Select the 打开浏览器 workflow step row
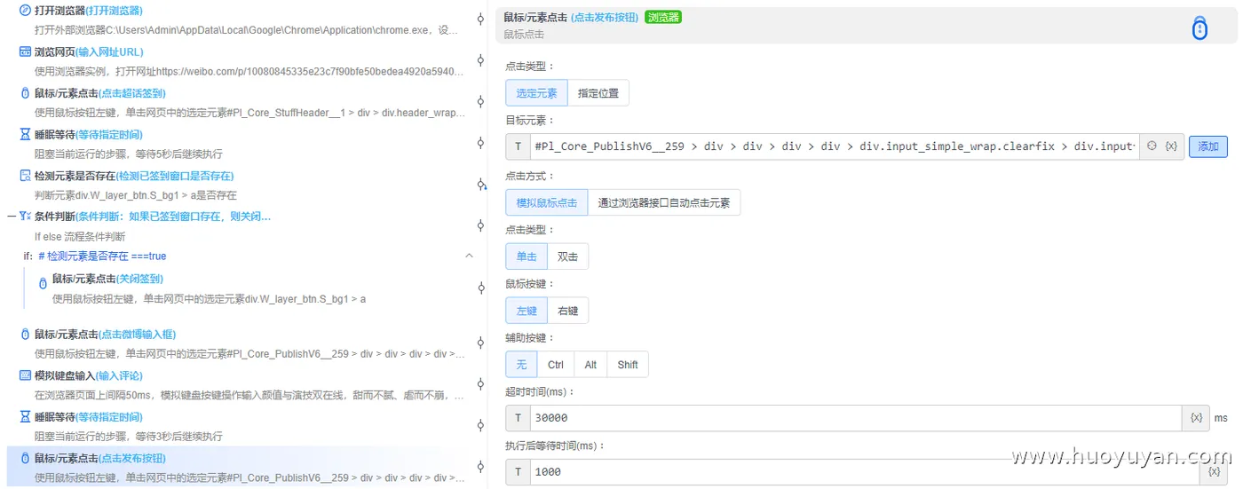 click(x=240, y=20)
